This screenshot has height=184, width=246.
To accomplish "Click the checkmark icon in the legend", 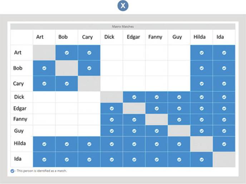I will pyautogui.click(x=13, y=171).
